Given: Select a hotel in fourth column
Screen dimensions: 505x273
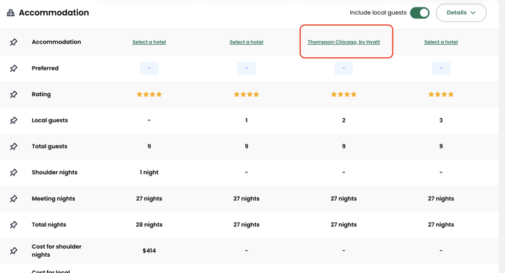Looking at the screenshot, I should (x=441, y=42).
